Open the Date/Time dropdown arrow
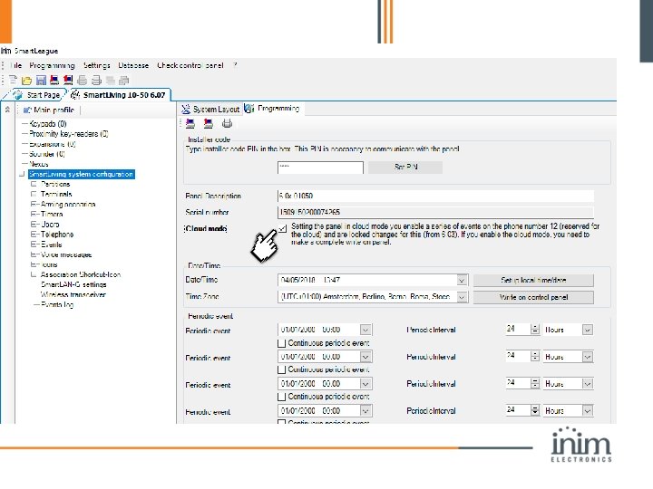Screen dimensions: 653x489 462,280
